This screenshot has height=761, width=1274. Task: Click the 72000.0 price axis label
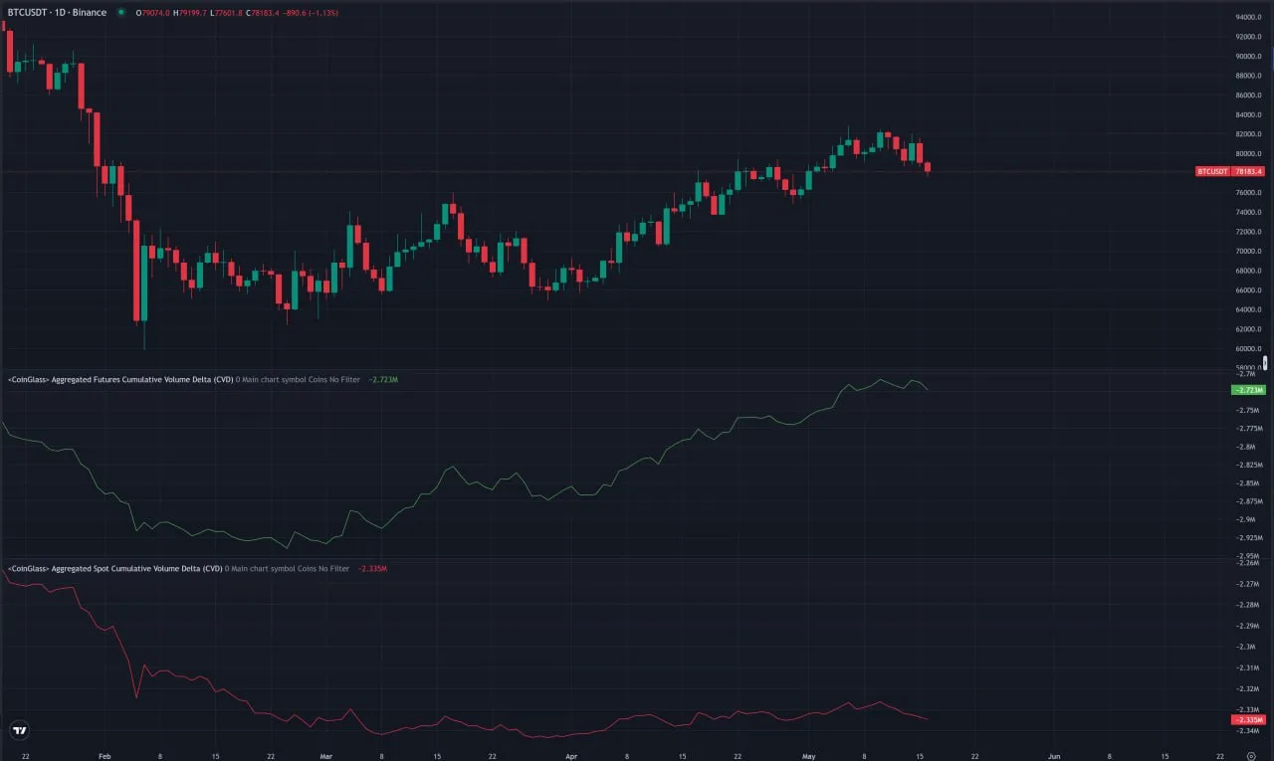1249,232
